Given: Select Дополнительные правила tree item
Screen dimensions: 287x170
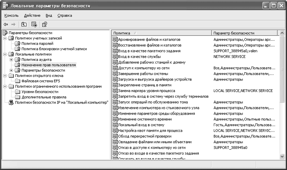Looking at the screenshot, I should click(44, 97).
